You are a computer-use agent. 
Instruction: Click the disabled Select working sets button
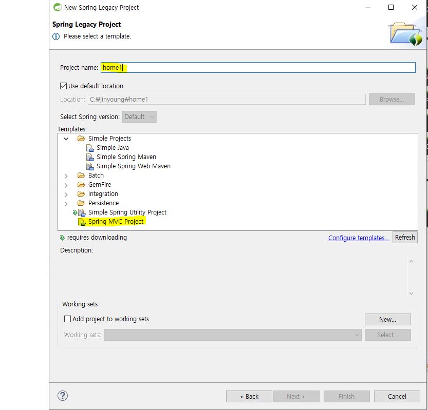pyautogui.click(x=387, y=335)
